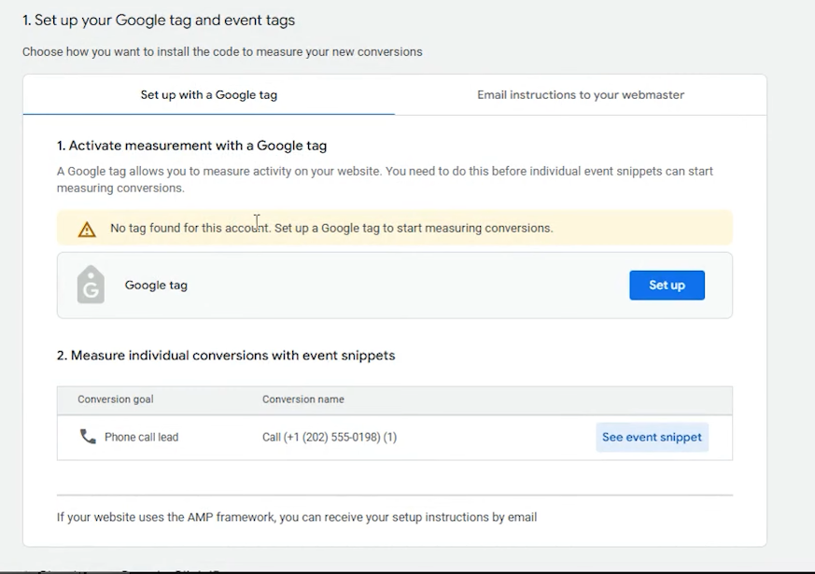Click the 'A Google tag allows you to measure activity' description
This screenshot has height=574, width=815.
tap(385, 180)
